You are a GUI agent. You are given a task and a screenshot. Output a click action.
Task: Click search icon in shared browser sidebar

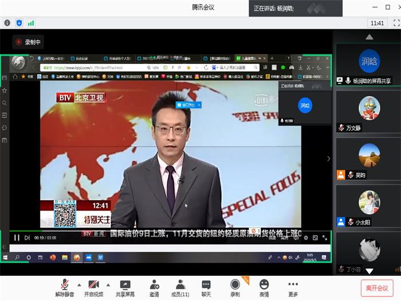click(x=5, y=103)
